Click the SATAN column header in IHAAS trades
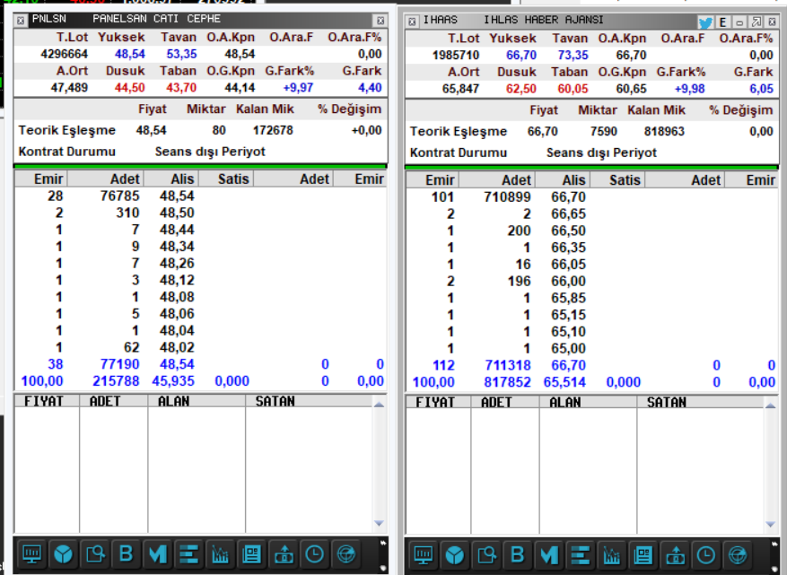Image resolution: width=787 pixels, height=575 pixels. click(x=700, y=402)
